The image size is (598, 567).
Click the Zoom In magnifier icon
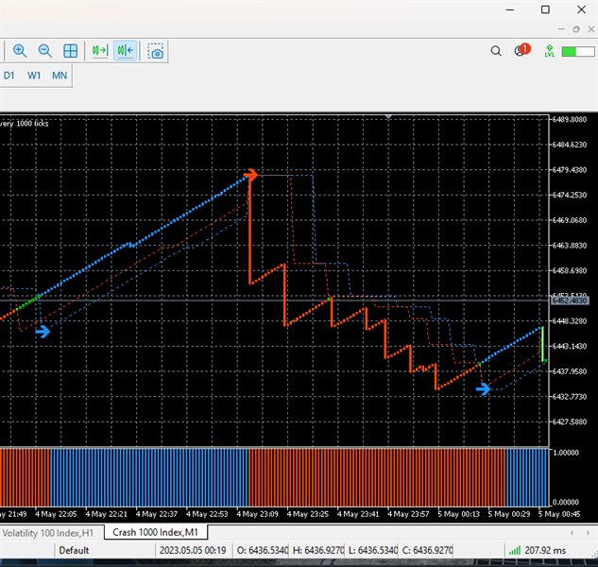coord(20,51)
